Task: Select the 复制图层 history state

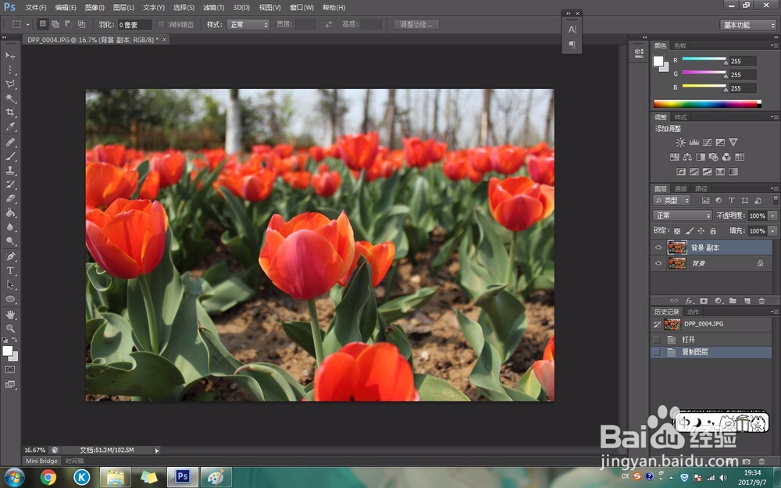Action: tap(711, 352)
